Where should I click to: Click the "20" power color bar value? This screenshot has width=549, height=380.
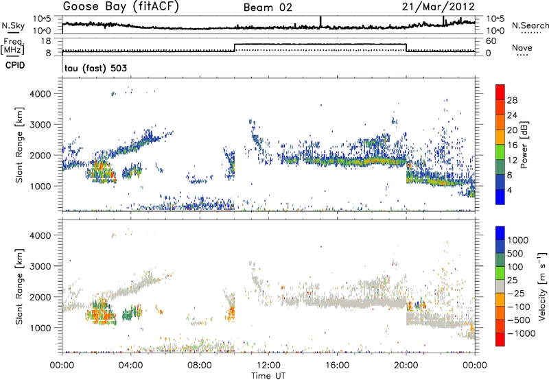pyautogui.click(x=512, y=130)
